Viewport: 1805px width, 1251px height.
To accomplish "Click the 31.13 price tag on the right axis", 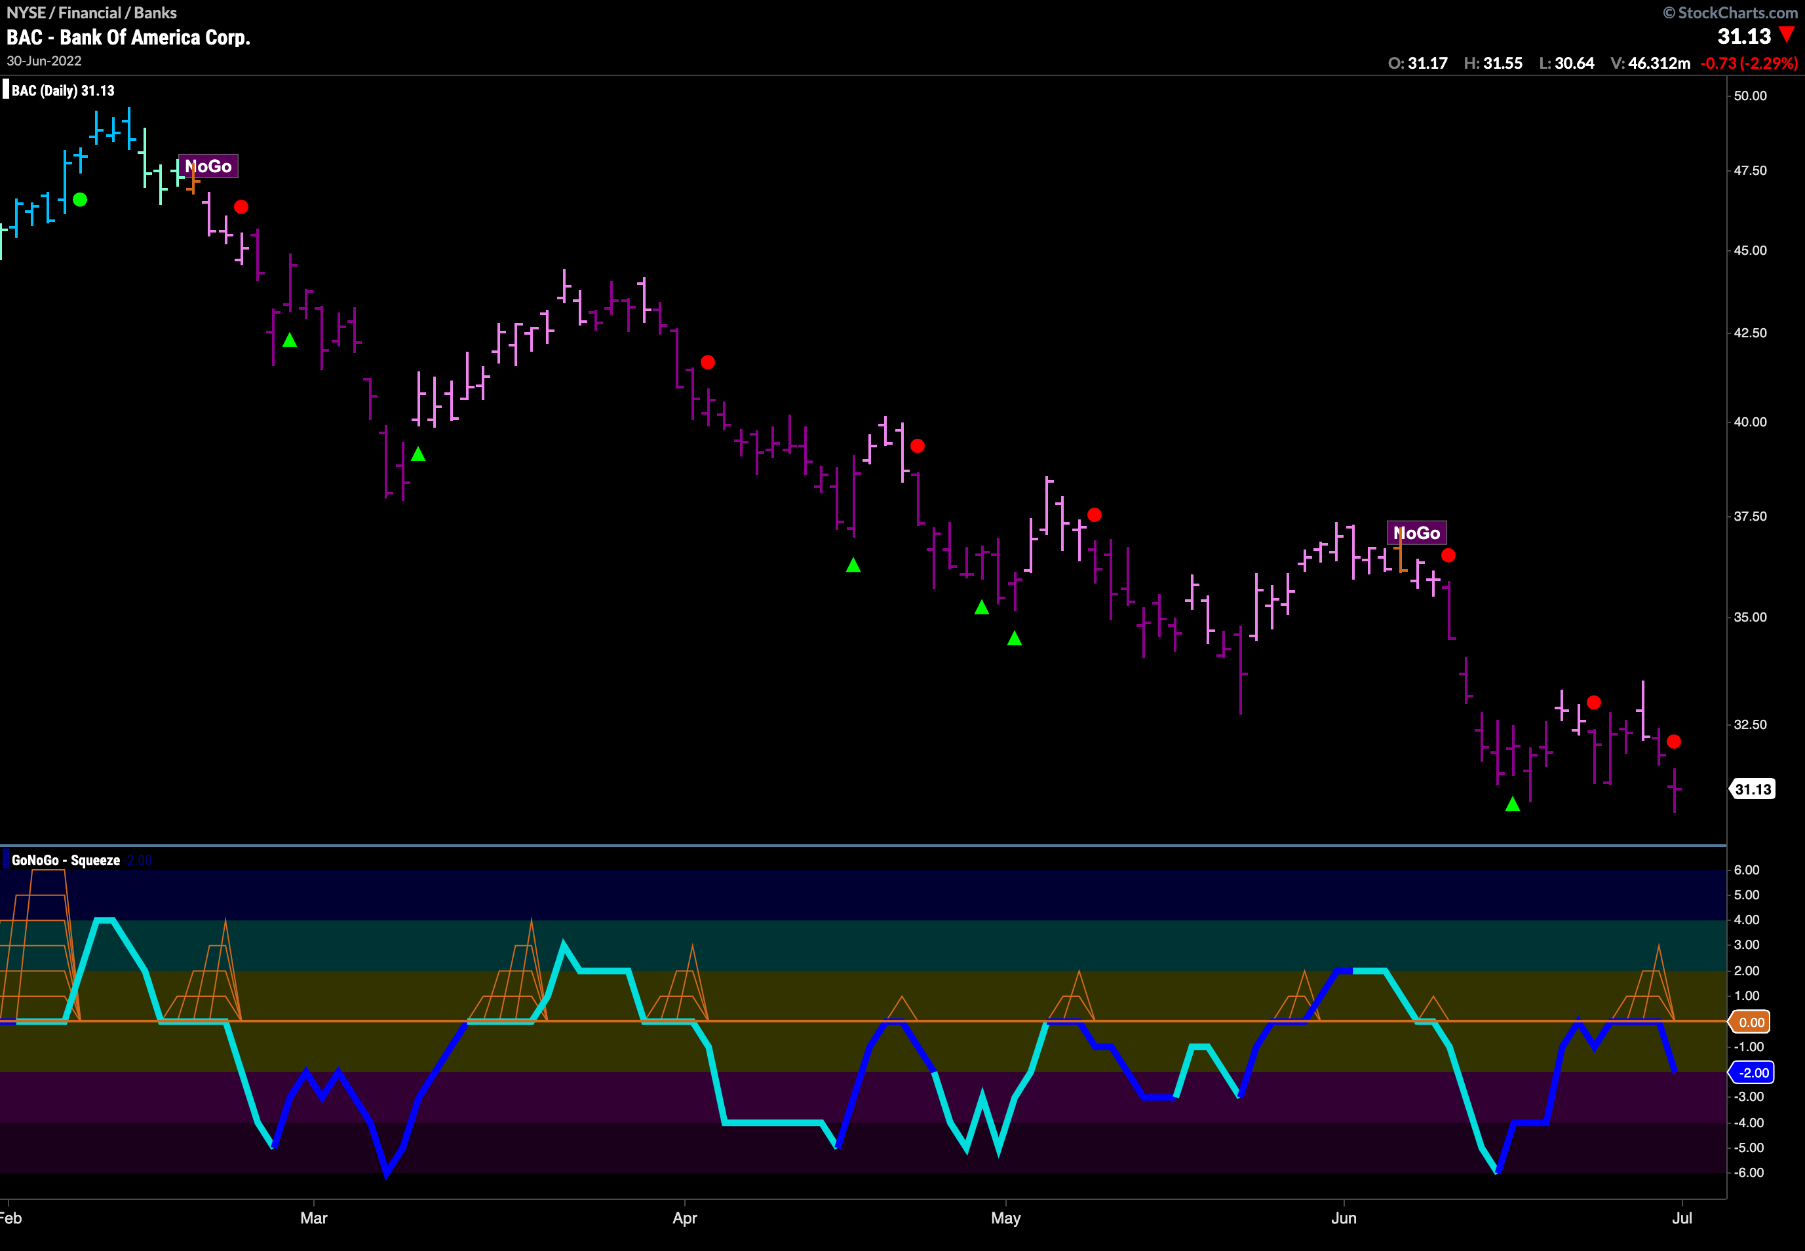I will click(1753, 789).
